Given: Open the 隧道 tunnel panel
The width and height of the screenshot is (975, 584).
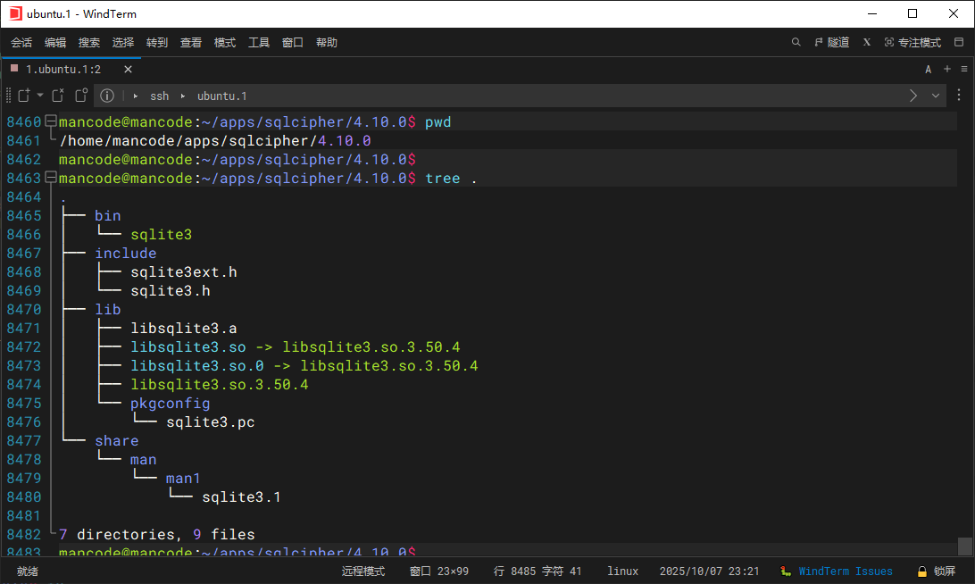Looking at the screenshot, I should [x=831, y=42].
